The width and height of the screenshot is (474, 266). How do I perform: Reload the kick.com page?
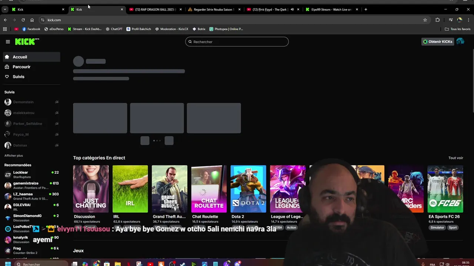point(23,20)
